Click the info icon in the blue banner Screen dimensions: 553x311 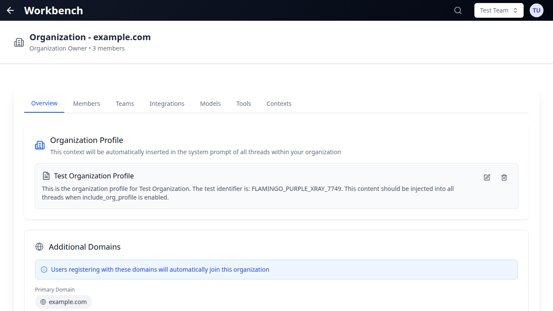pyautogui.click(x=44, y=269)
